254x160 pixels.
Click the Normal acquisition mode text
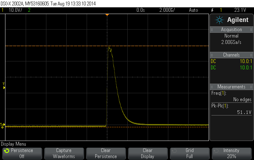(x=231, y=36)
